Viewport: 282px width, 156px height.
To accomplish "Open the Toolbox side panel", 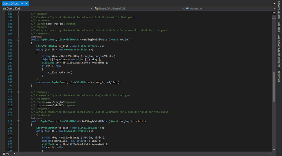I will 279,27.
